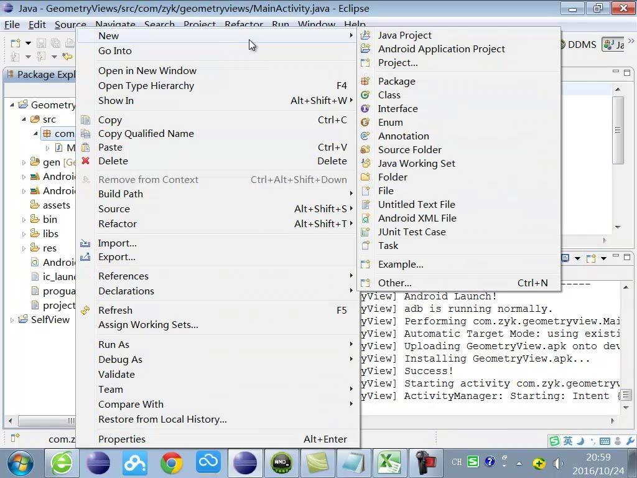Expand the Debug As submenu
The image size is (637, 478).
351,359
